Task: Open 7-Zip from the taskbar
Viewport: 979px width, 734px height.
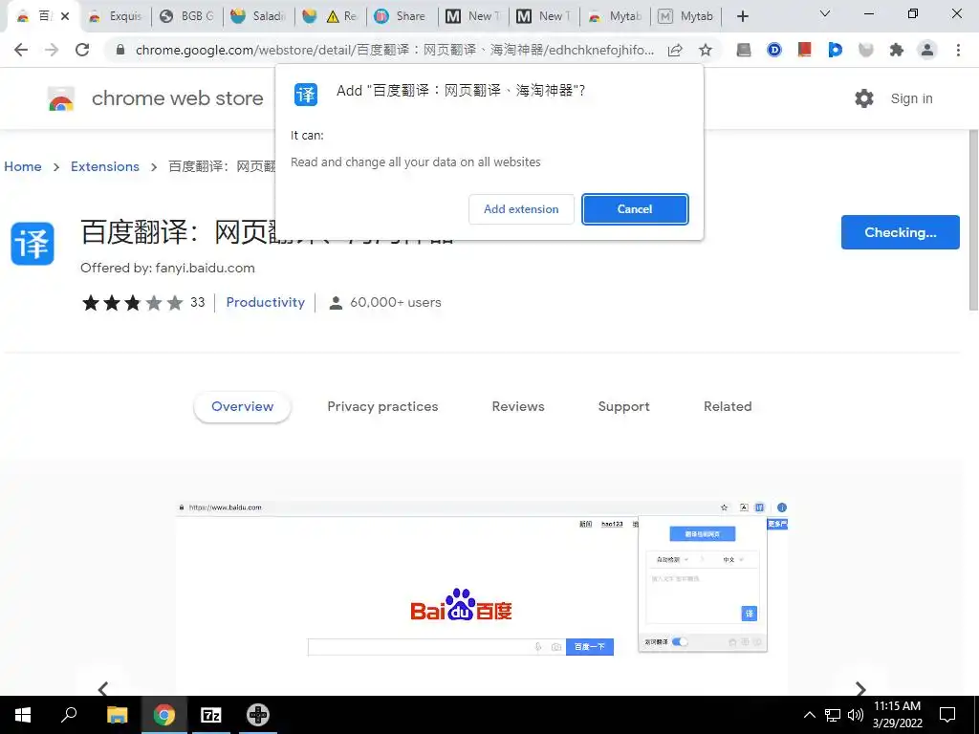Action: [211, 715]
